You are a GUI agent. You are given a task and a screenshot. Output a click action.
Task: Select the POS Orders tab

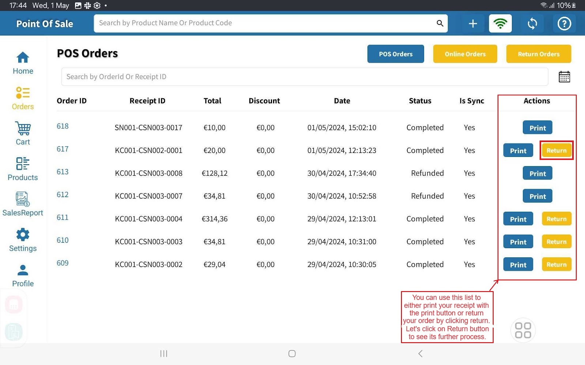click(395, 54)
